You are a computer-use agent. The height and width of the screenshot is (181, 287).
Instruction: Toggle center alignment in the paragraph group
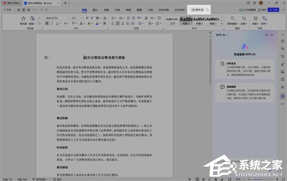(x=118, y=23)
